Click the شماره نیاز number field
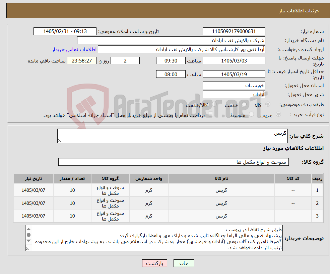 click(234, 31)
